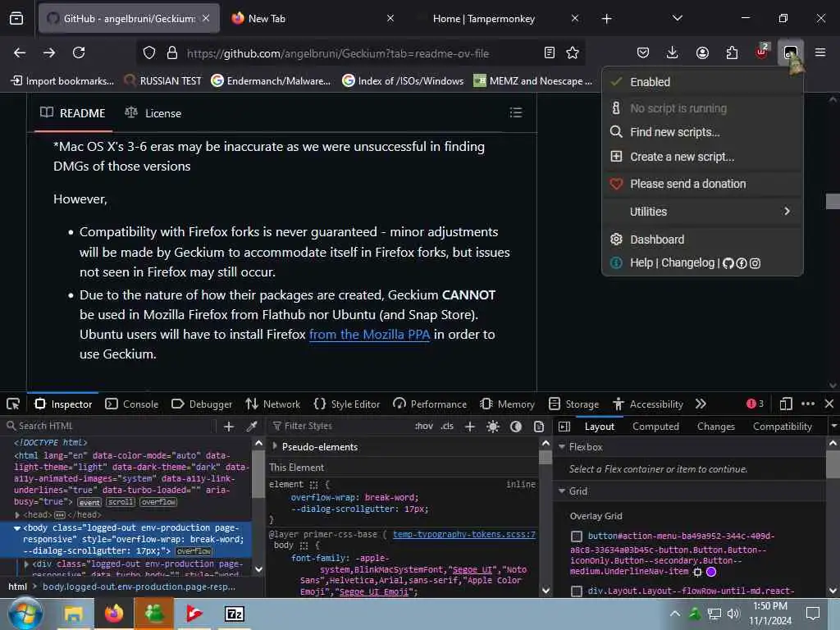Expand the div.logged-out child node
Image resolution: width=840 pixels, height=630 pixels.
[26, 564]
